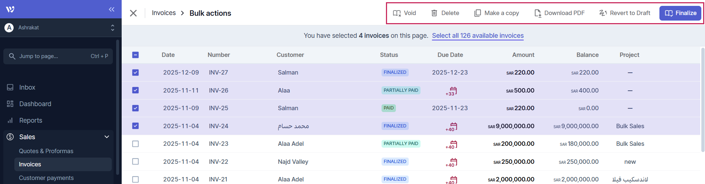The height and width of the screenshot is (184, 705).
Task: Make a copy of selected invoices
Action: coord(497,13)
